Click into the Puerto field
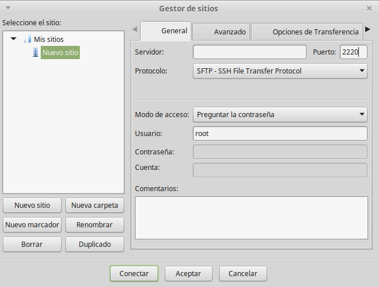Image resolution: width=379 pixels, height=287 pixels. (x=353, y=52)
